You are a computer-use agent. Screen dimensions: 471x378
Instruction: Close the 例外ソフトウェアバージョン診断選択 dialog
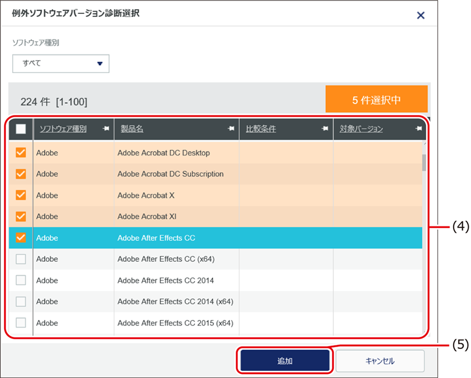coord(420,15)
